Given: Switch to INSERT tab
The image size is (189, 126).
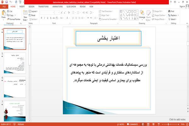Looking at the screenshot, I should click(x=22, y=7).
